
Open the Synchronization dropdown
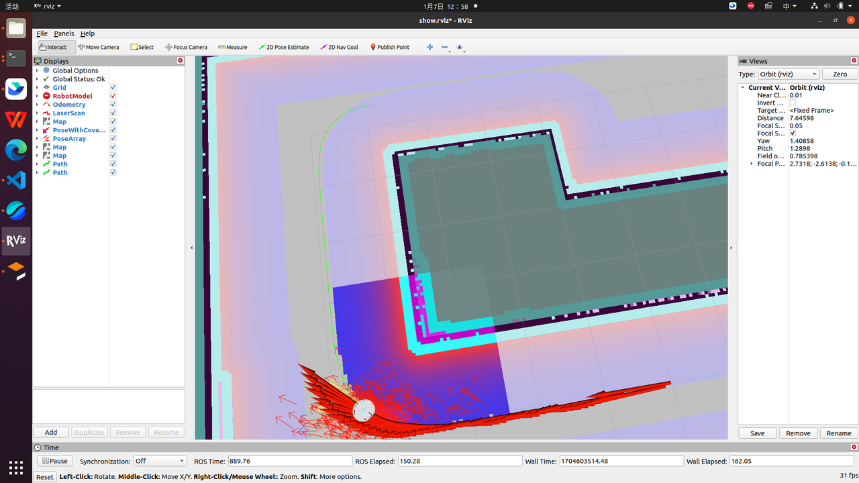(160, 461)
